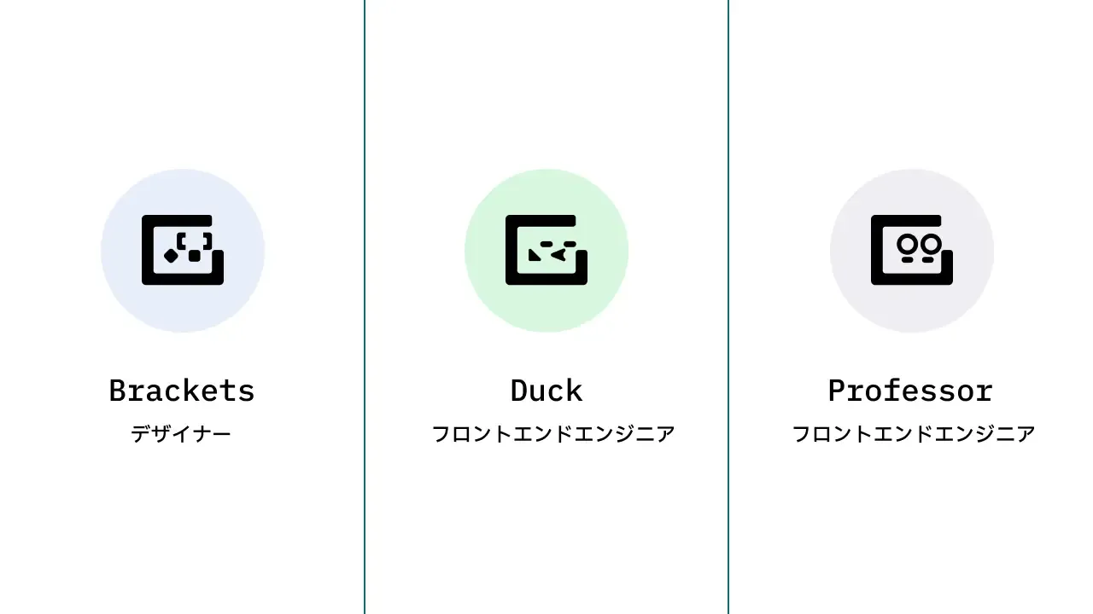Open the Professor member name
This screenshot has height=614, width=1093.
tap(910, 390)
